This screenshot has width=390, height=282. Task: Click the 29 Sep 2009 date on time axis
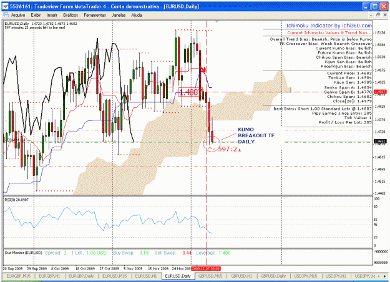(37, 268)
